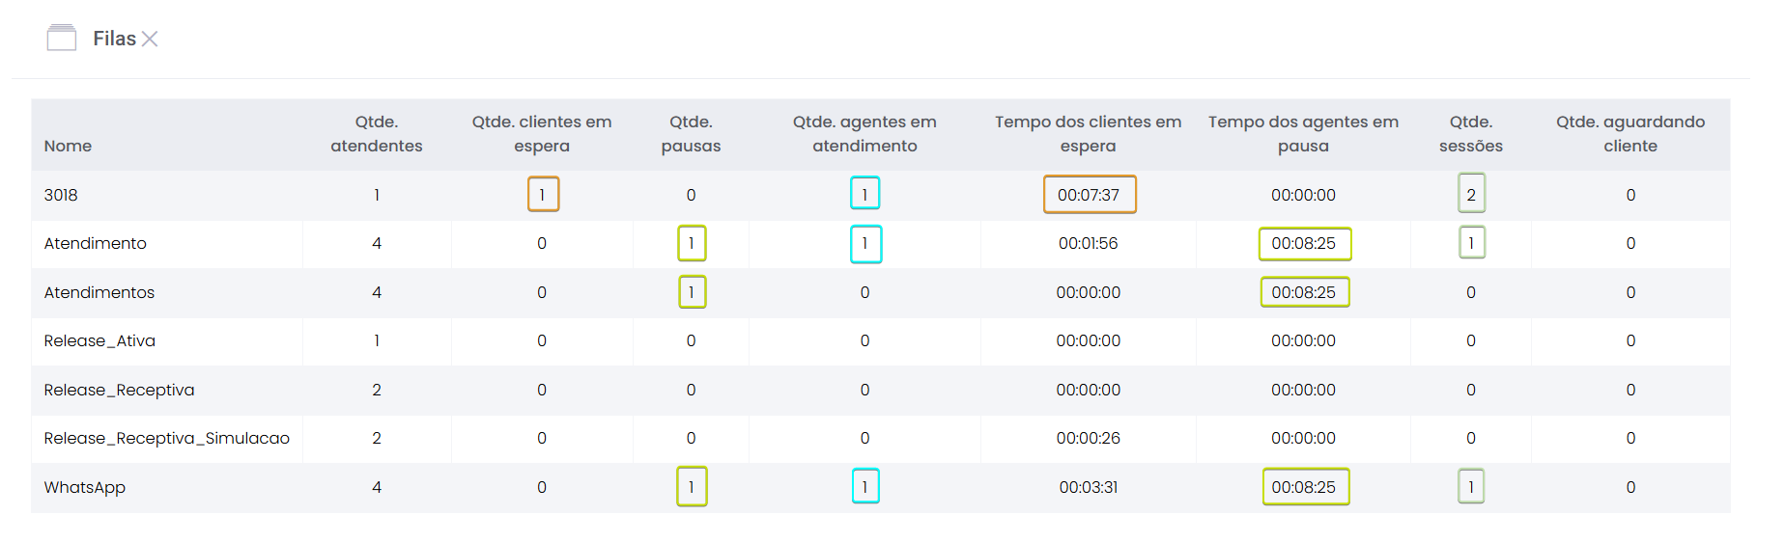Select the Release_Receptiva queue name

click(119, 390)
